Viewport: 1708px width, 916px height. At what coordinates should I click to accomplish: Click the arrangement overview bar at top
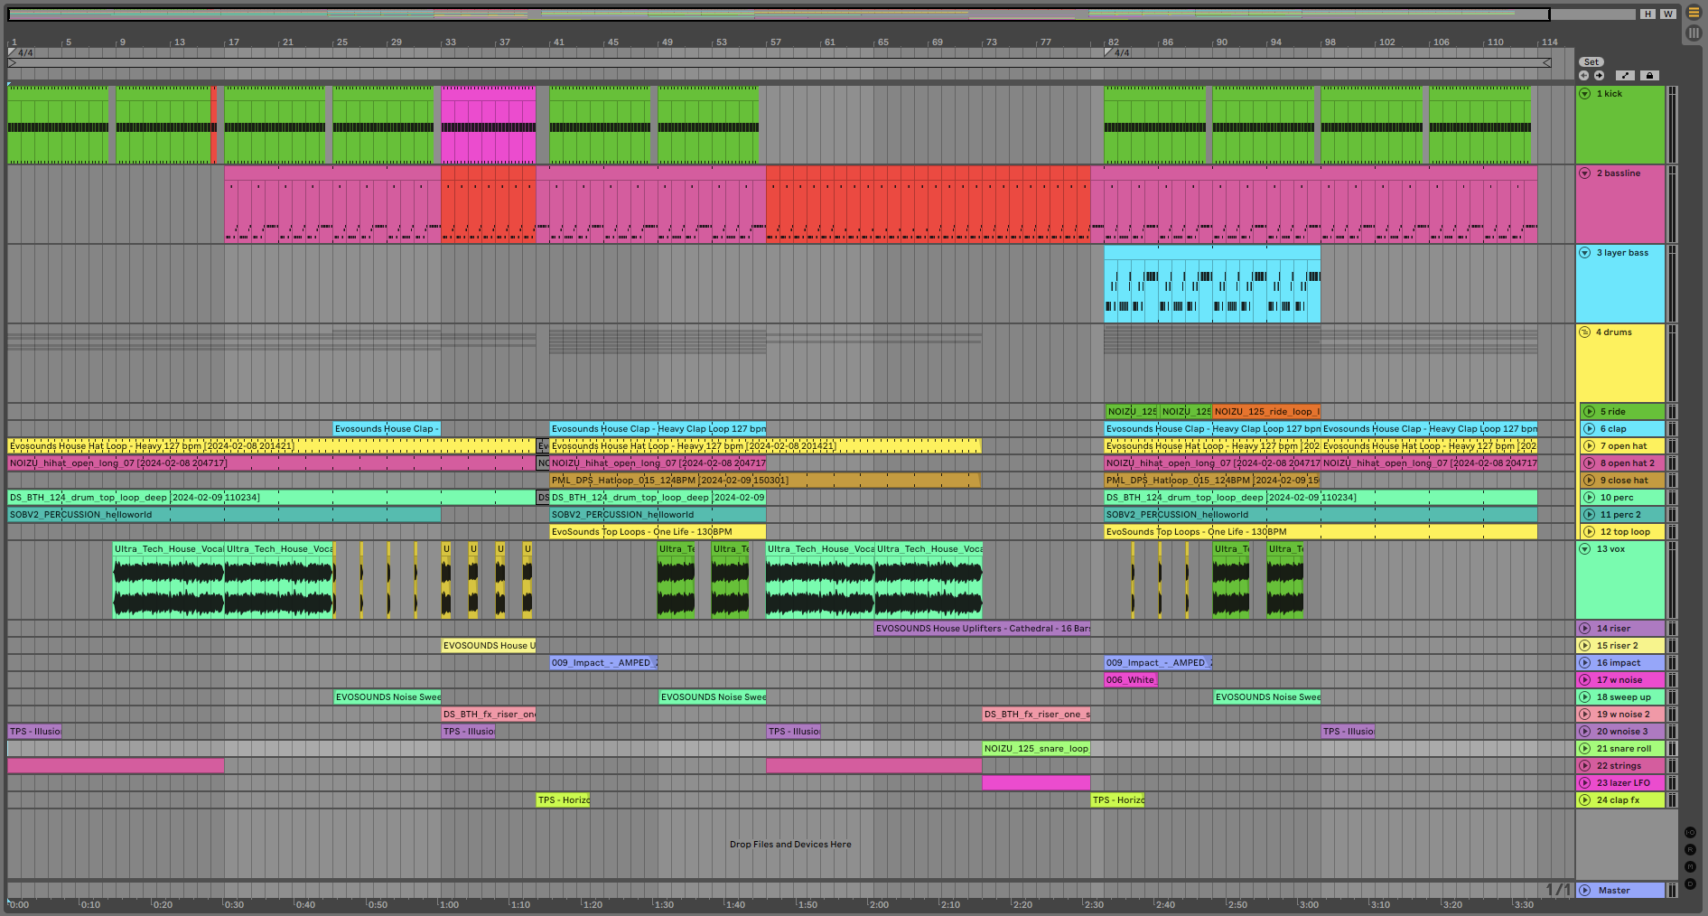(778, 14)
